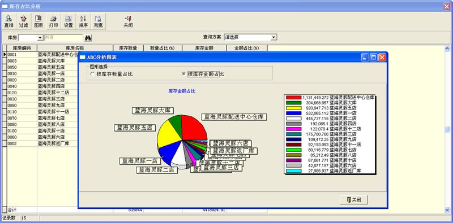Click the 查询 query toolbar icon
The image size is (453, 223).
coord(8,21)
